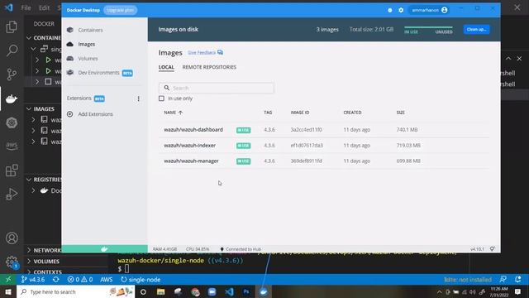The image size is (529, 298).
Task: Expand the VOLUMES section
Action: click(29, 262)
